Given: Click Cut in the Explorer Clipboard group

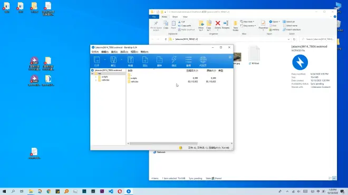Looking at the screenshot, I should point(181,22).
